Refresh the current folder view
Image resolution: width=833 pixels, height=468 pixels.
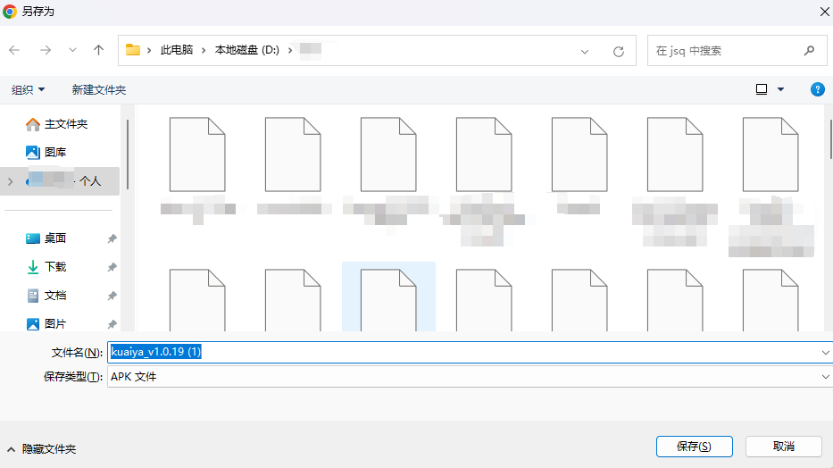point(618,52)
